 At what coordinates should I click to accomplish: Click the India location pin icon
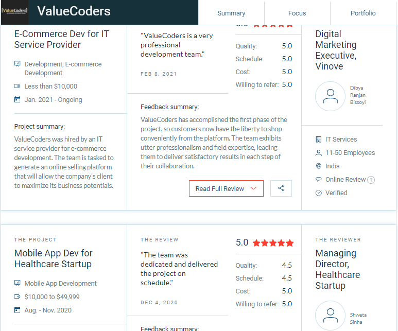(x=319, y=166)
